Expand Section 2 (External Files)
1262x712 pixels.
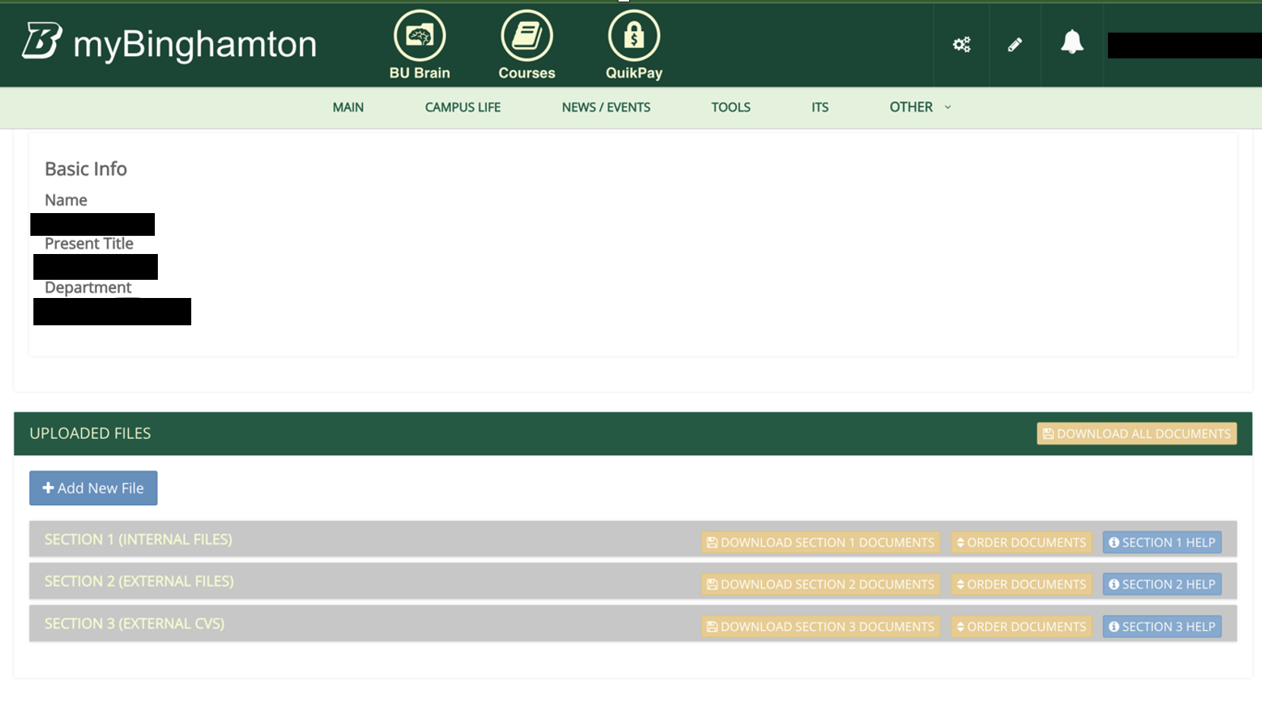point(139,581)
